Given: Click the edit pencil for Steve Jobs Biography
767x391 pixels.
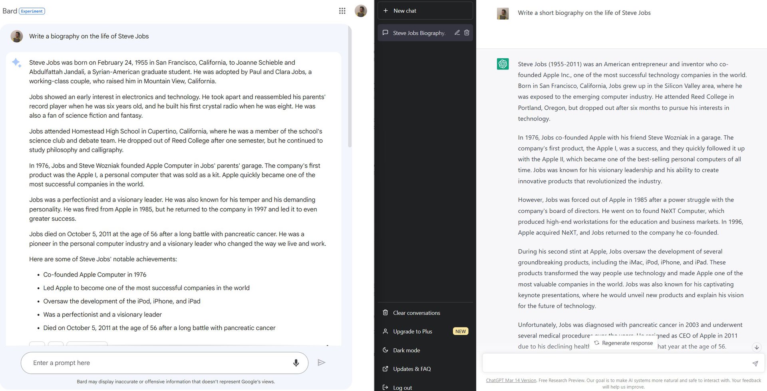Looking at the screenshot, I should click(457, 33).
